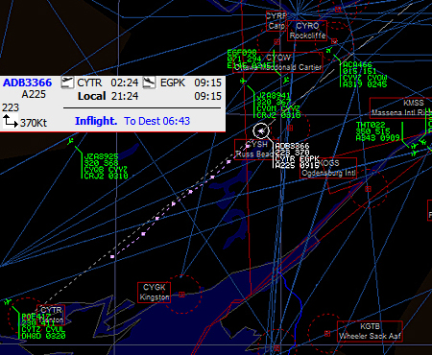Select the ACA466 aircraft icon
This screenshot has width=432, height=355.
tap(329, 50)
